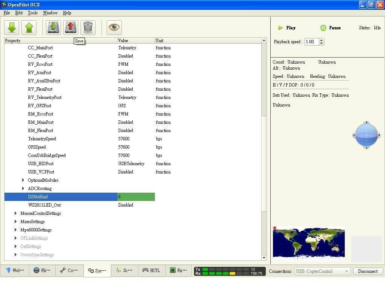Click the green up-arrow send to board icon
The width and height of the screenshot is (385, 289).
pyautogui.click(x=29, y=27)
